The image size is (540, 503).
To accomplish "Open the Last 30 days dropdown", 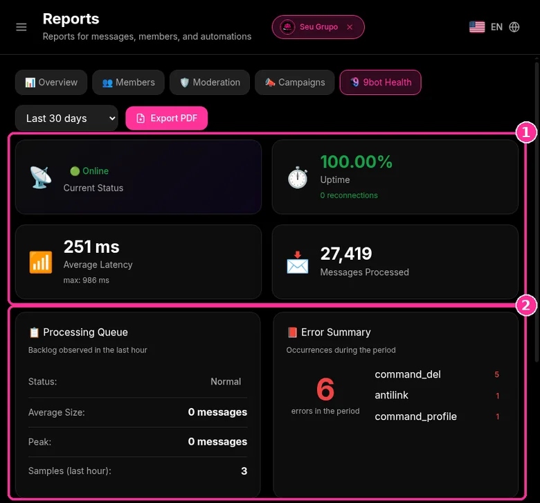I will click(x=67, y=118).
